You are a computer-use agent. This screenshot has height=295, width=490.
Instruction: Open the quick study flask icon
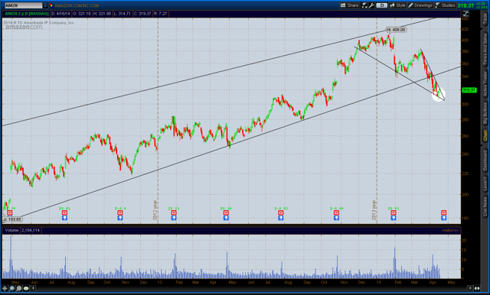click(364, 5)
